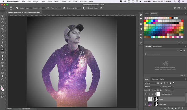Select the Zoom tool
Viewport: 187px width, 110px height.
tap(2, 79)
